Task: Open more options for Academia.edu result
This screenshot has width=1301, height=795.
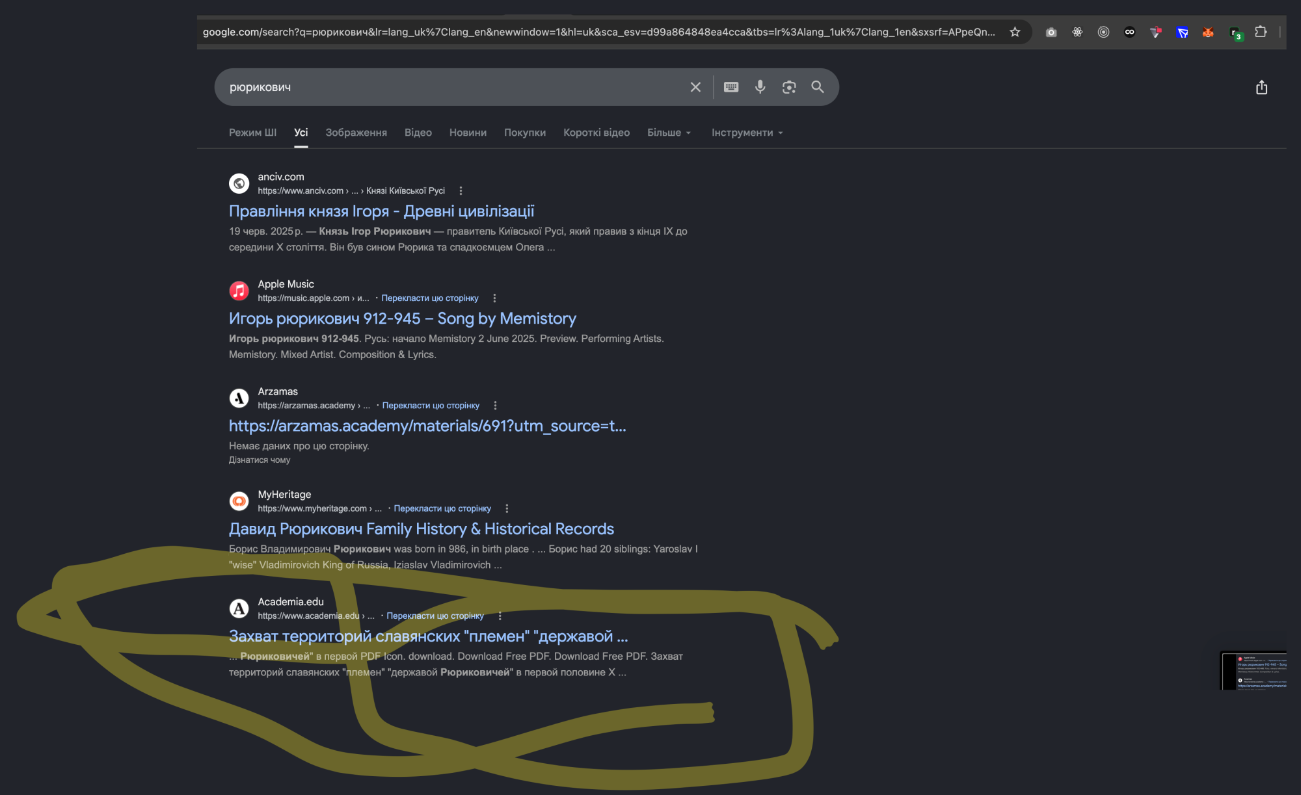Action: coord(500,616)
